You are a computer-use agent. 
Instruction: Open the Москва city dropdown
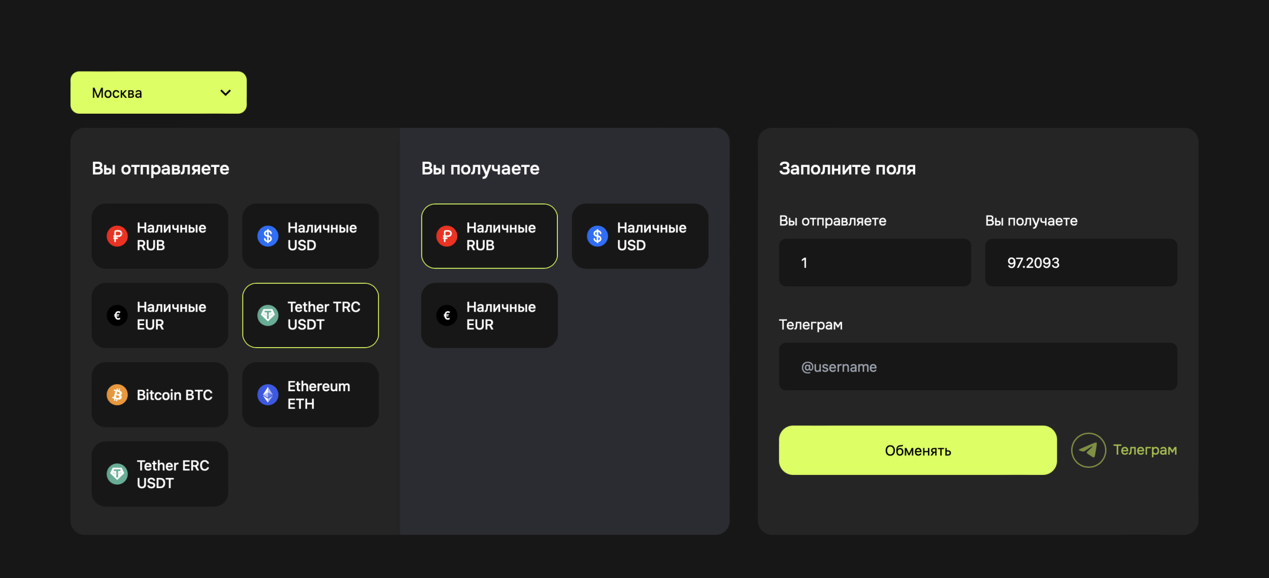coord(158,93)
